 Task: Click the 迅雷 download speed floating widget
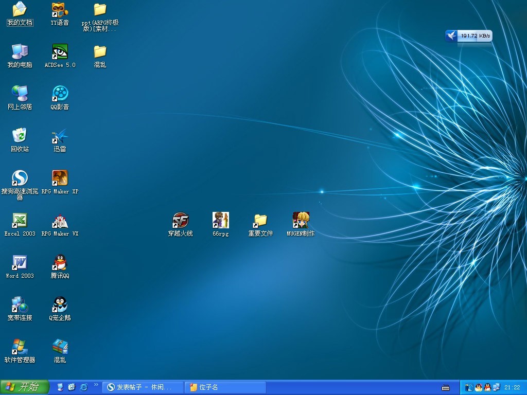coord(468,35)
